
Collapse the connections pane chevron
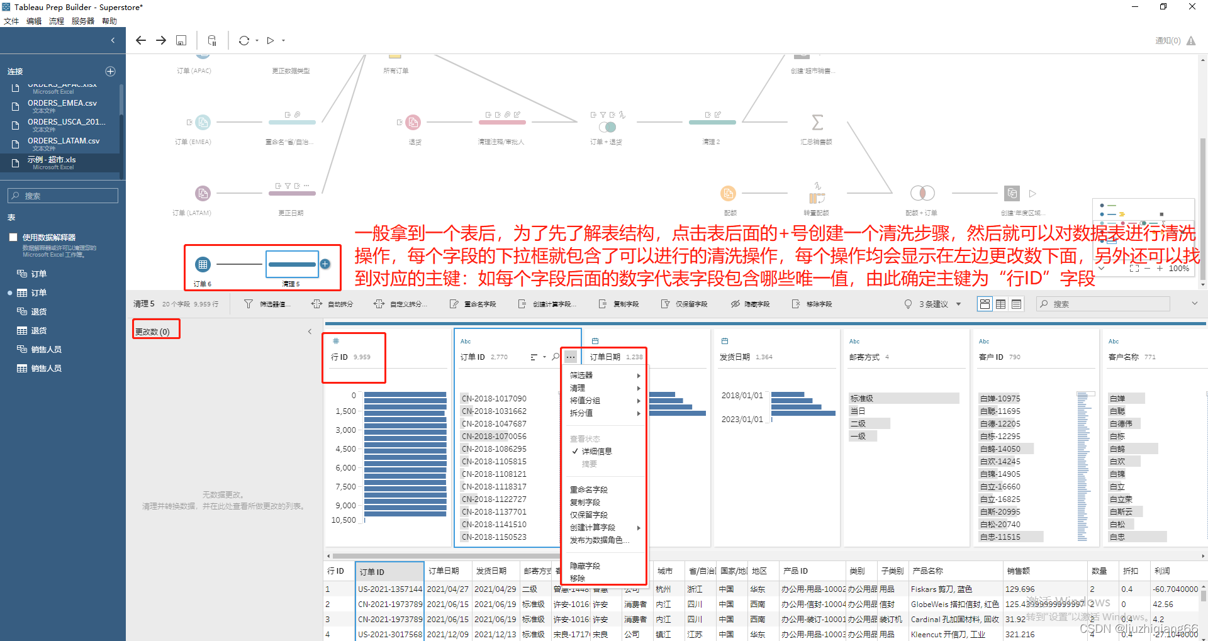point(113,40)
